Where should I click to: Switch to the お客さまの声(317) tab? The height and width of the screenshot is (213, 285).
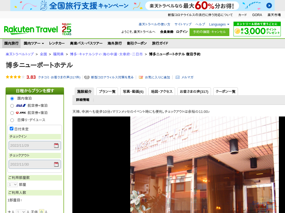[194, 92]
